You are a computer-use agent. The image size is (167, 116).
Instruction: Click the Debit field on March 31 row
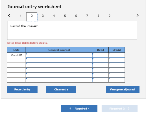tap(100, 55)
